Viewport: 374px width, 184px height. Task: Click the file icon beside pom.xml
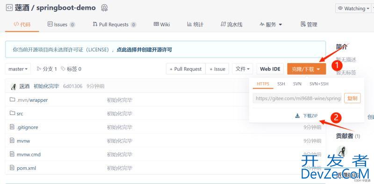pyautogui.click(x=12, y=168)
